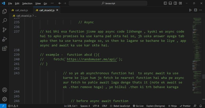Run the code with play button

pos(190,10)
